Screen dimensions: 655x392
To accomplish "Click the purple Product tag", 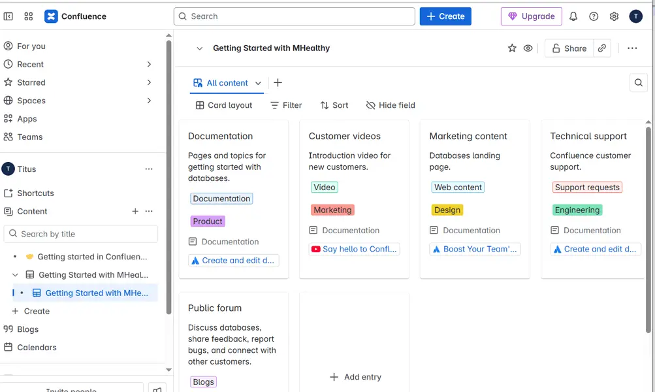I will pos(208,221).
